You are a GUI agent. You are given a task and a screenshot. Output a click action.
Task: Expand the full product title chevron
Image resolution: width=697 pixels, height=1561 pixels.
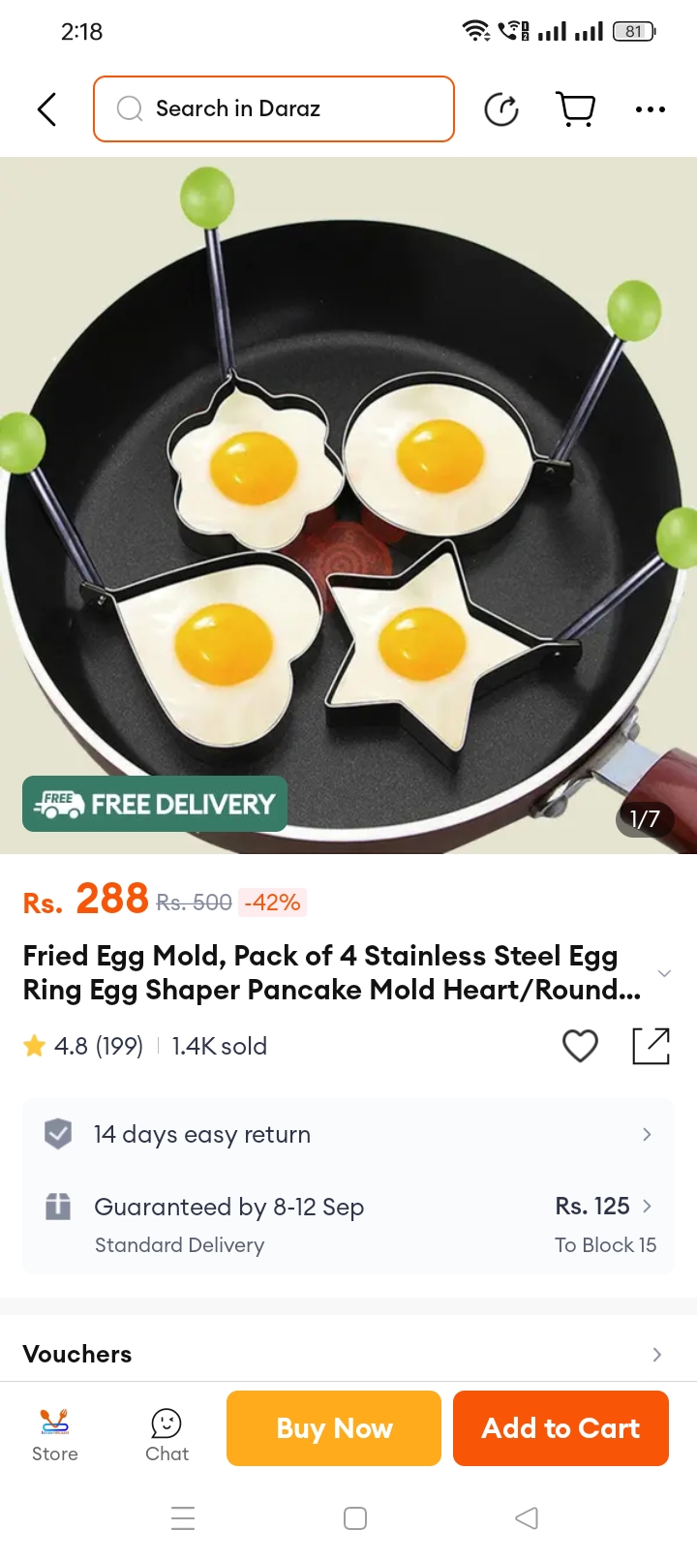664,973
